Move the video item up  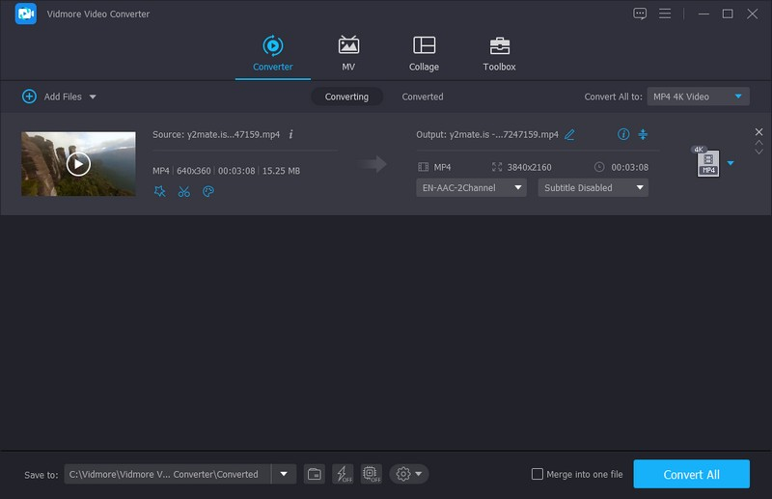click(758, 142)
